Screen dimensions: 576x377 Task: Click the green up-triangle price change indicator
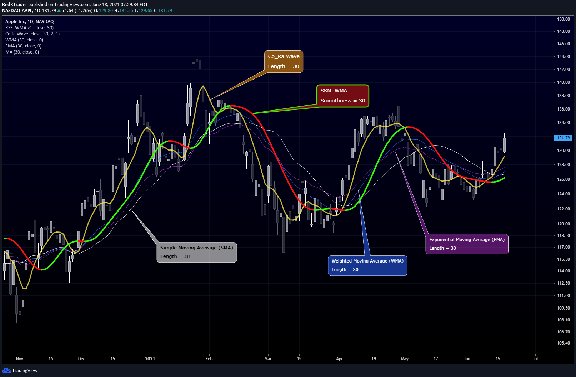tap(59, 11)
